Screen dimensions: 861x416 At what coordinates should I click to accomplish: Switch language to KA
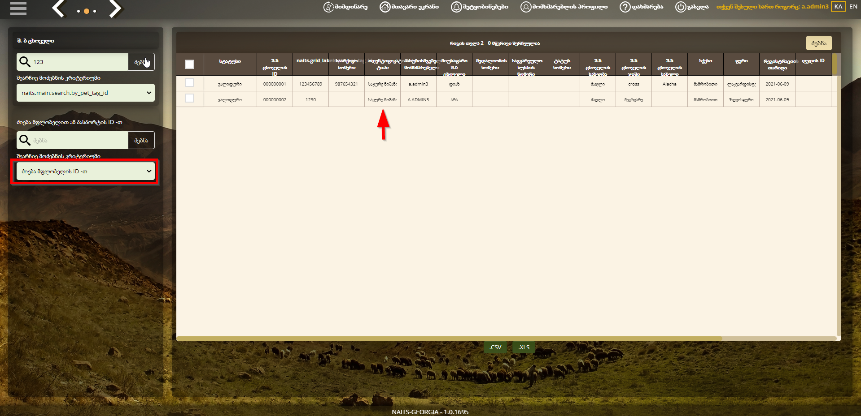click(839, 6)
